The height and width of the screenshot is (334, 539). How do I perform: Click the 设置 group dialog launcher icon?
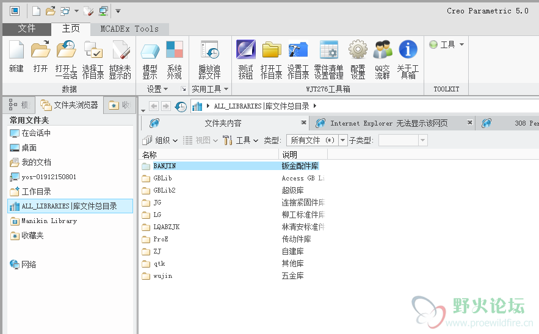[184, 89]
